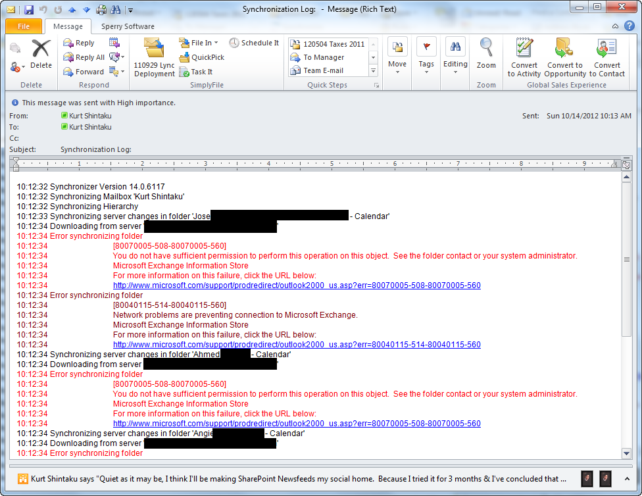
Task: Save the message from Quick Access toolbar
Action: [x=28, y=10]
